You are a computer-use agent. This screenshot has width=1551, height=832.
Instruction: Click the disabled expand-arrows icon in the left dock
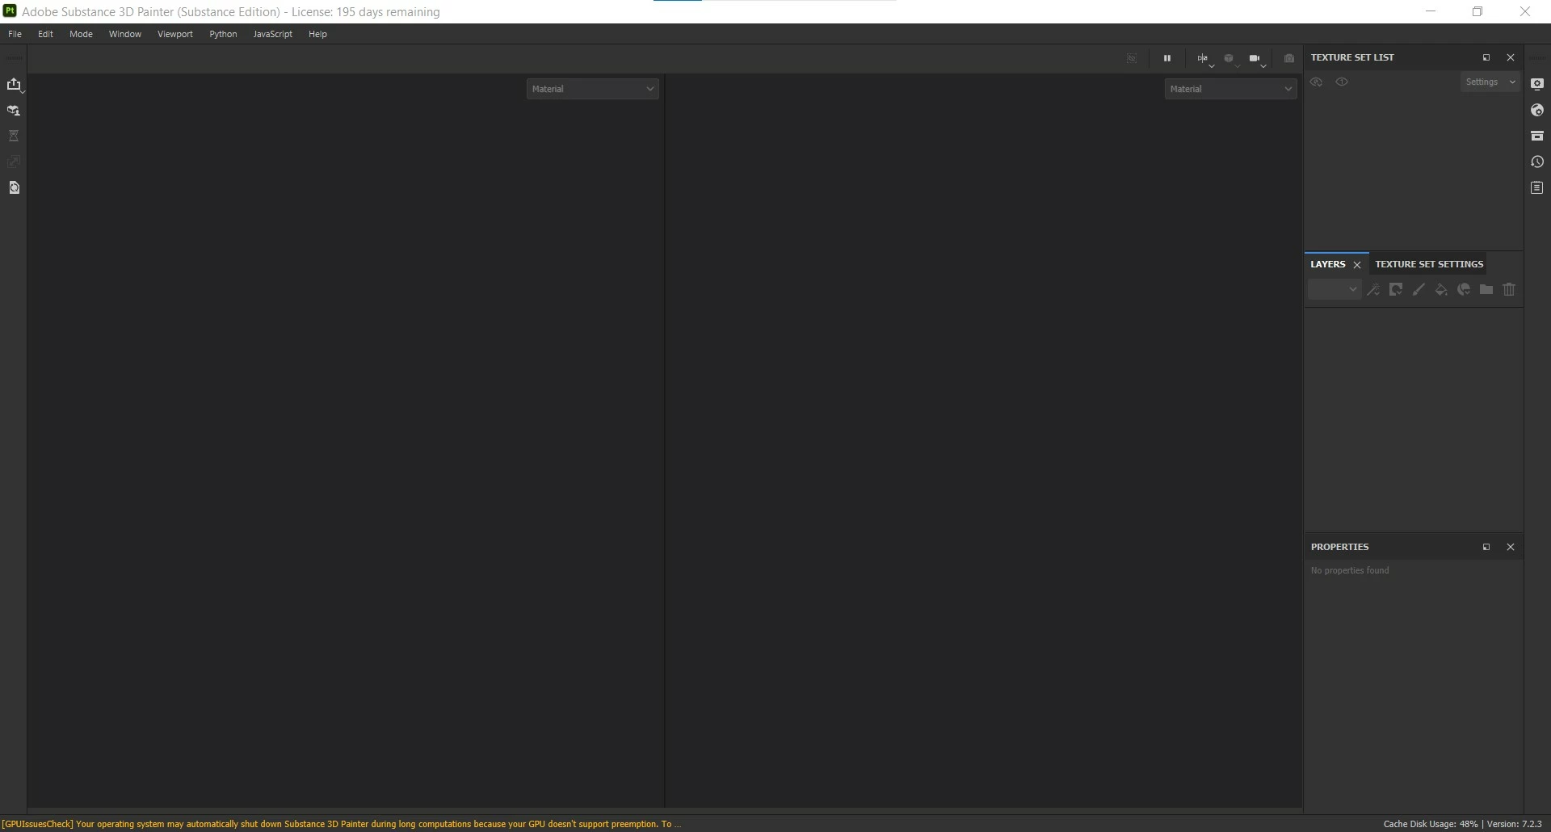click(x=14, y=162)
